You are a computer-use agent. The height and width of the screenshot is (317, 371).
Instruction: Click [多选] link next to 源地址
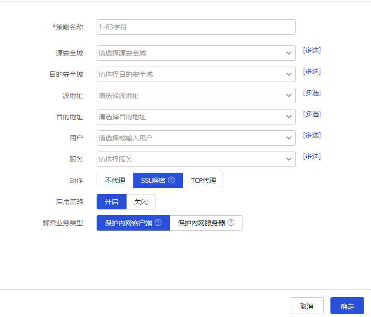pos(312,93)
